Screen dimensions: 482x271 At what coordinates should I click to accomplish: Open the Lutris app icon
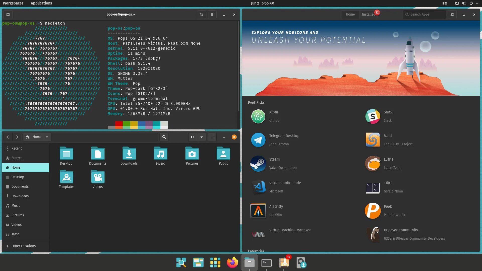click(x=373, y=164)
